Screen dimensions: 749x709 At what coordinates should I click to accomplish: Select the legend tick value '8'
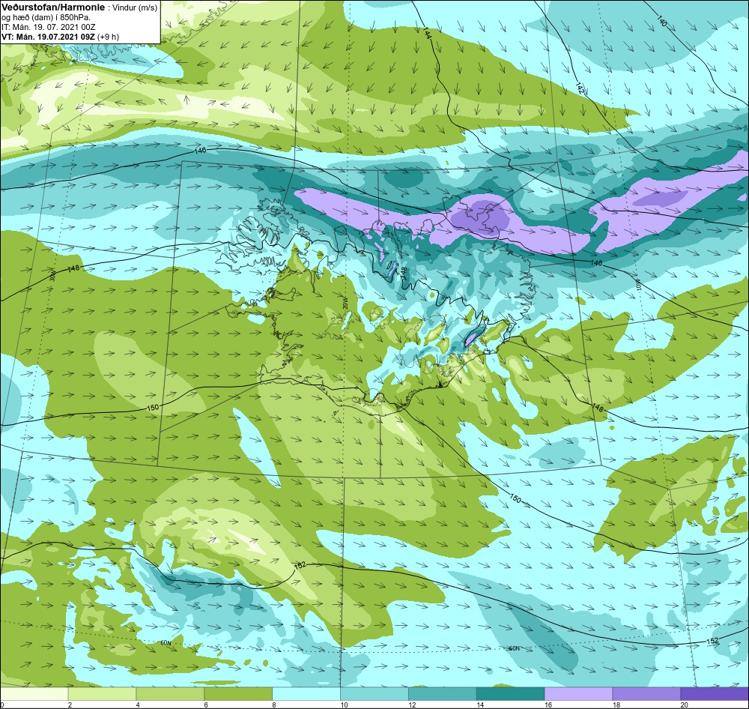point(274,705)
